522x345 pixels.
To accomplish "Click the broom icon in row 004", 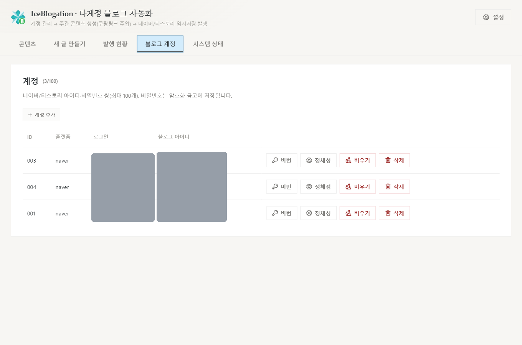I will click(349, 187).
